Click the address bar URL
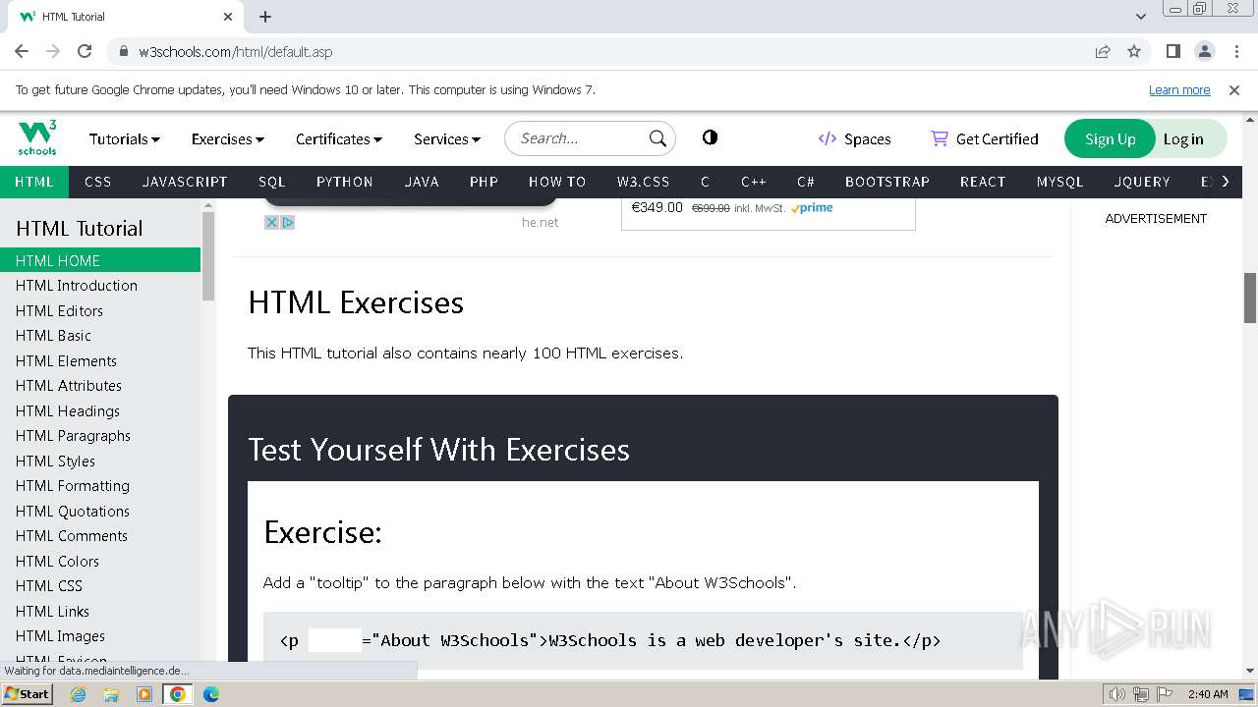1258x707 pixels. pos(236,51)
